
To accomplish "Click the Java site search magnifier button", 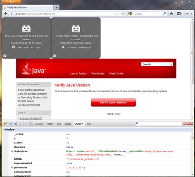I will (x=171, y=64).
